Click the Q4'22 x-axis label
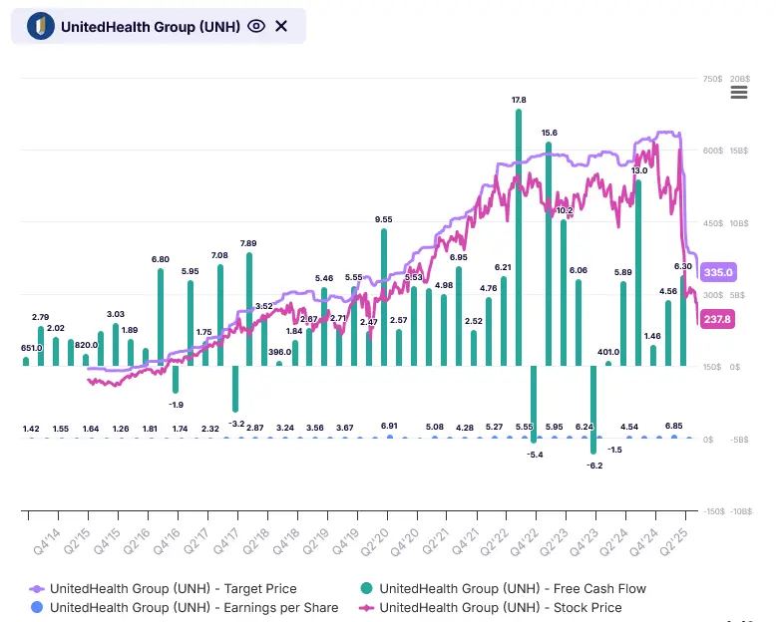 pos(524,542)
